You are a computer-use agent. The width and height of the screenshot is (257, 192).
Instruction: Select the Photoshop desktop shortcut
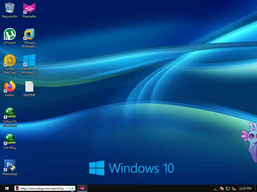(10, 168)
